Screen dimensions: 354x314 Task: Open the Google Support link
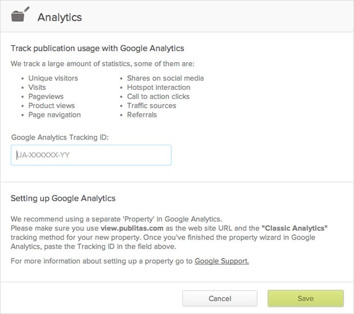click(x=222, y=261)
